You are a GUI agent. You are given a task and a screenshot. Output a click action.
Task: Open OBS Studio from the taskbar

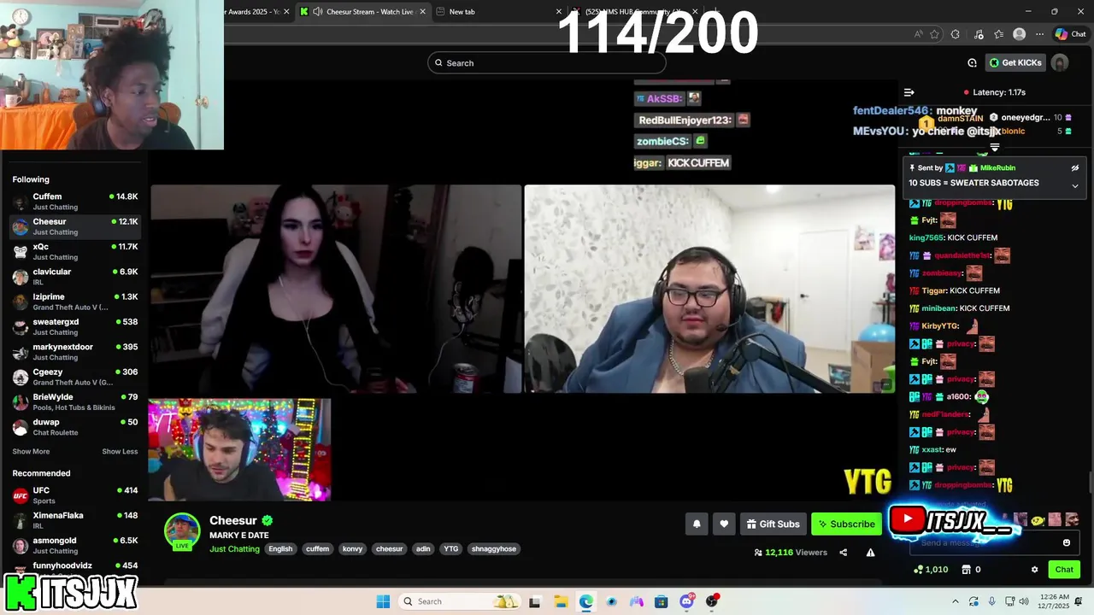coord(712,601)
